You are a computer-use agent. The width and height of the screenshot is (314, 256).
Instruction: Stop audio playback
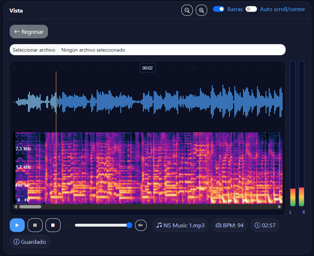(x=53, y=225)
